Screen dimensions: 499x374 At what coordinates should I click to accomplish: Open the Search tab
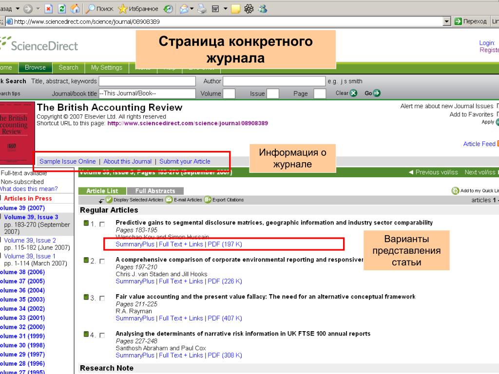[x=68, y=67]
